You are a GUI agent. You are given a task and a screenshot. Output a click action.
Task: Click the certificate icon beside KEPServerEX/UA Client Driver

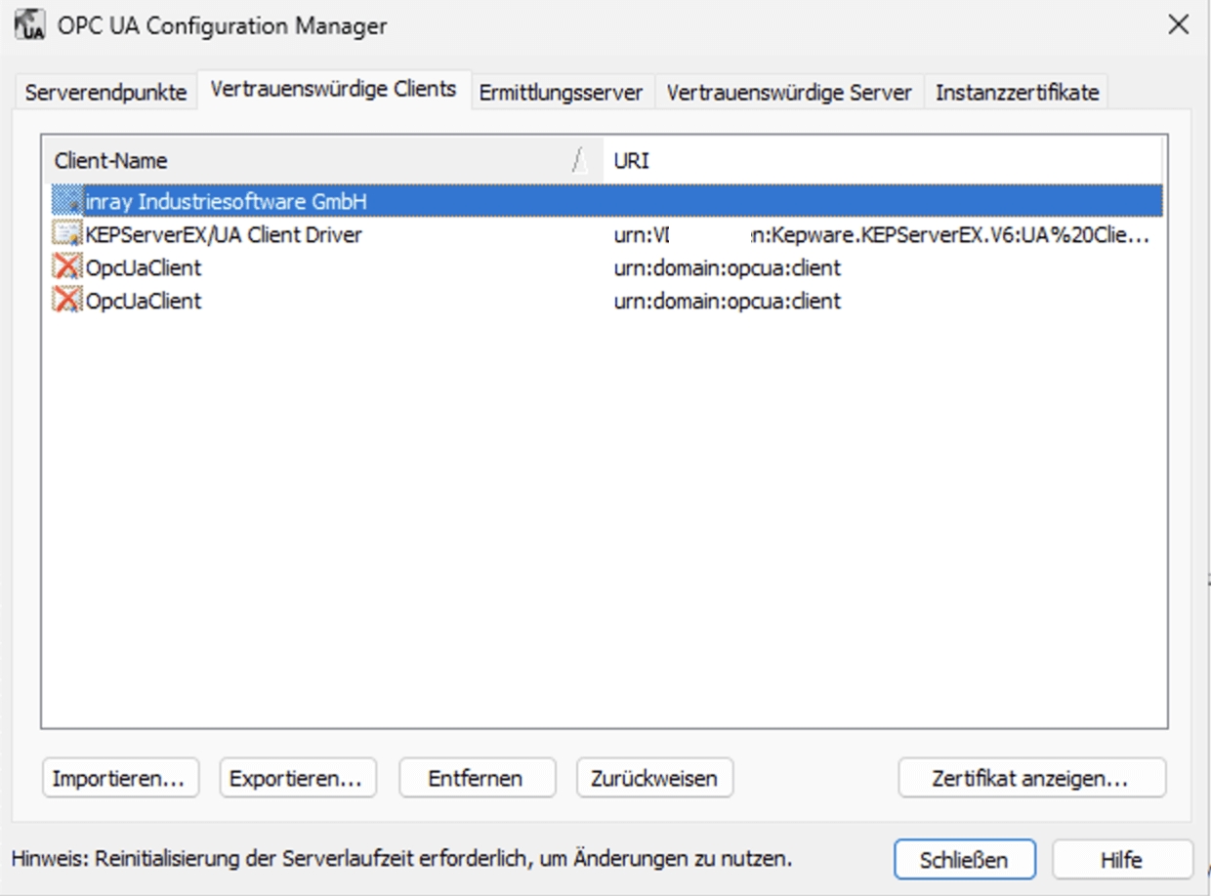pos(67,235)
